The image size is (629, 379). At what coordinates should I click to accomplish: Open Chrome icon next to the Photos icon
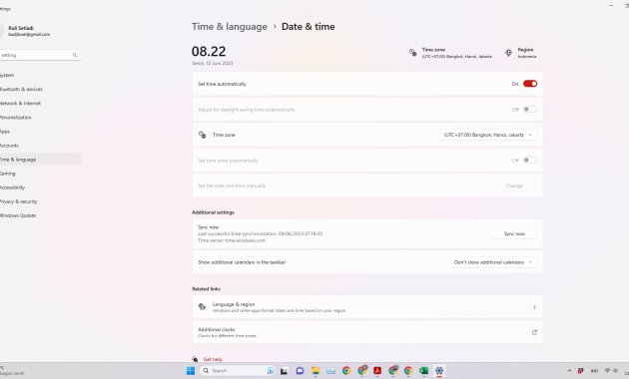346,371
